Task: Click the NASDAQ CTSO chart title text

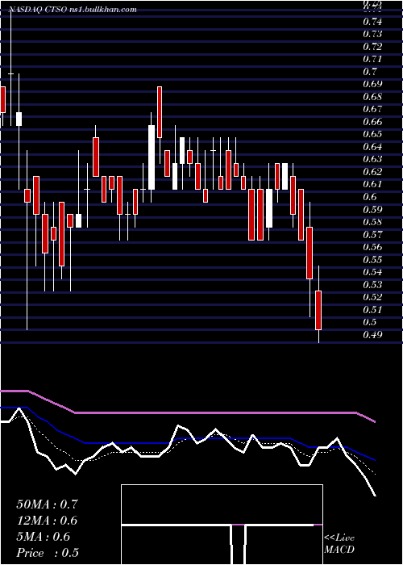Action: click(x=73, y=10)
